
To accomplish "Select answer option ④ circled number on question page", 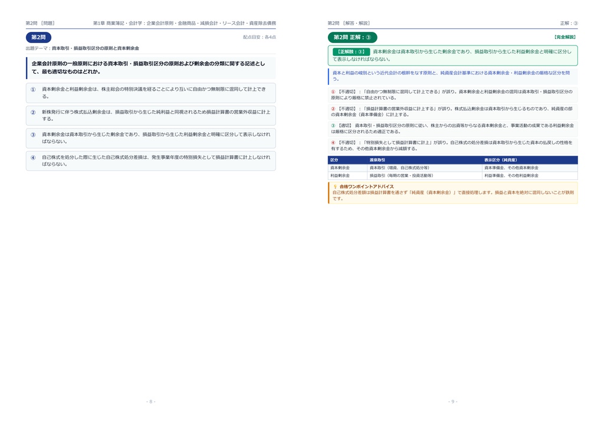I will pos(33,157).
